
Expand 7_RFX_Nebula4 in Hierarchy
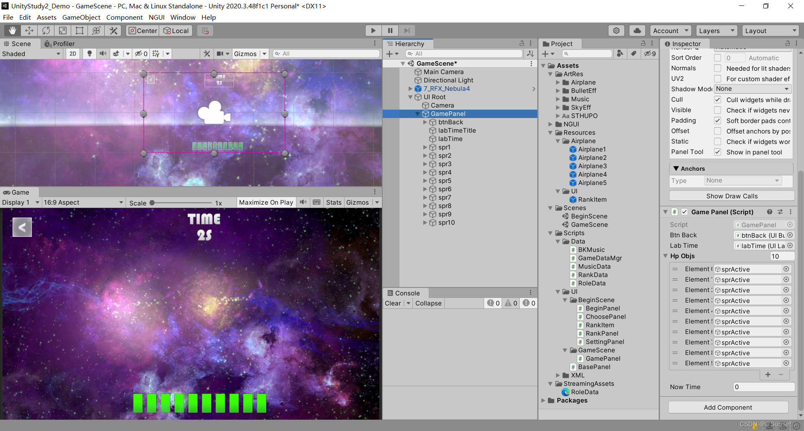tap(410, 89)
